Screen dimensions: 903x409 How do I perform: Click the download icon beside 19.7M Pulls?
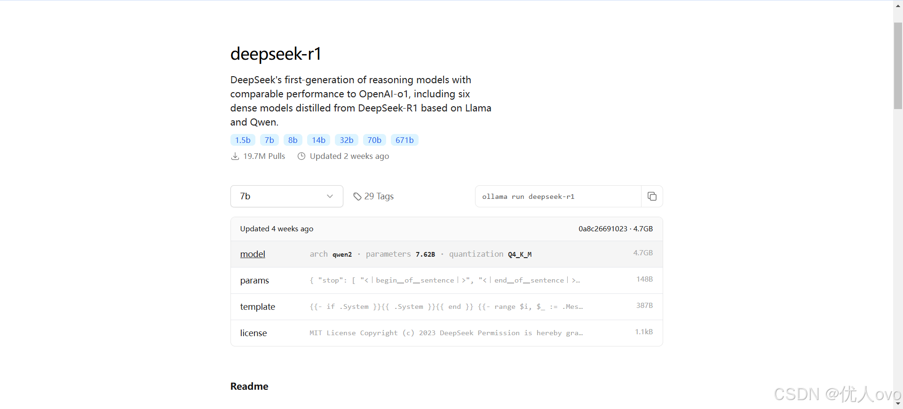[x=235, y=156]
